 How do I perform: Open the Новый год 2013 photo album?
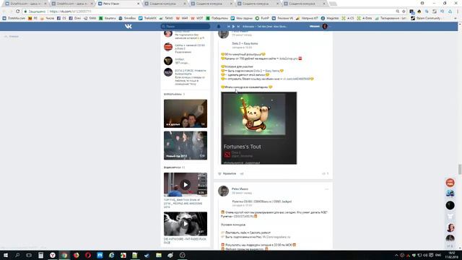pos(186,146)
